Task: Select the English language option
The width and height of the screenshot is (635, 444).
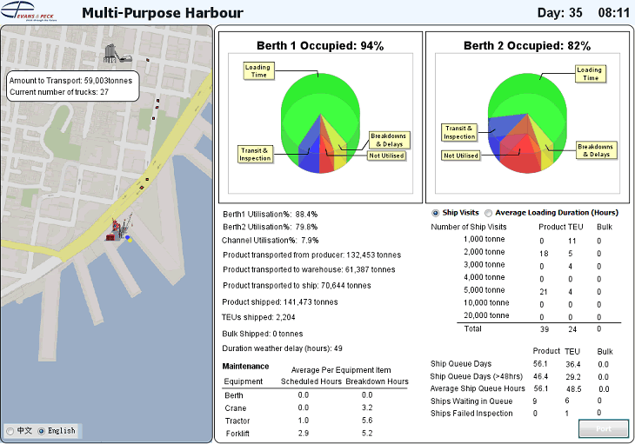Action: click(x=40, y=430)
